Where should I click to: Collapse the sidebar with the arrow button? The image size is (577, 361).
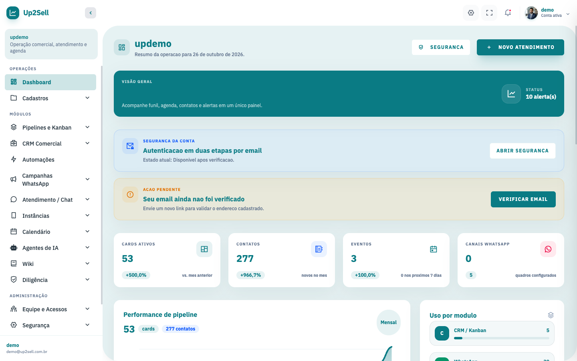[91, 13]
